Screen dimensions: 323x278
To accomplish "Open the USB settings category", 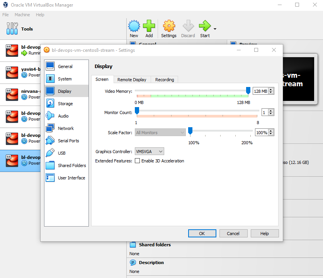I will (x=66, y=153).
